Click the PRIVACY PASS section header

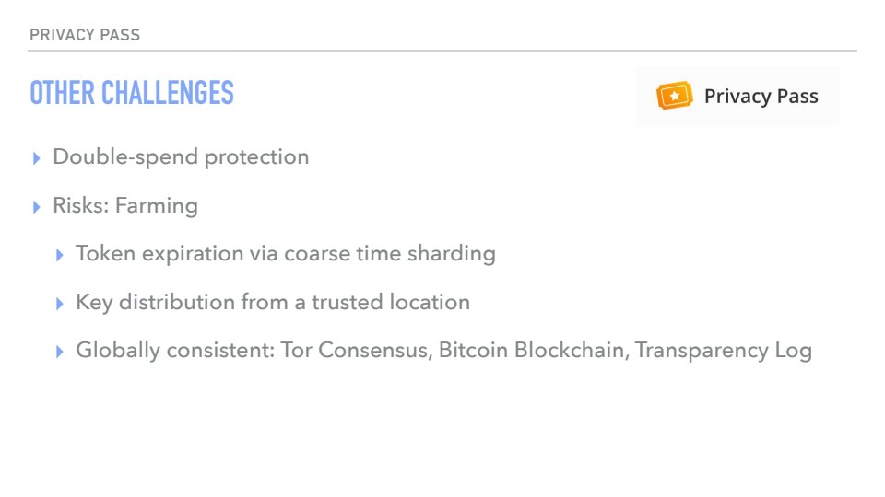pyautogui.click(x=85, y=35)
